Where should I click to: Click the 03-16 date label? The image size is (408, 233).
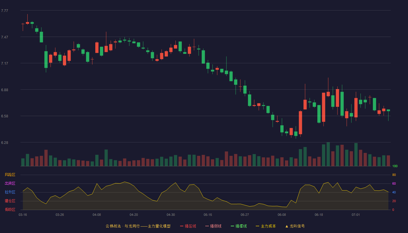coord(23,215)
